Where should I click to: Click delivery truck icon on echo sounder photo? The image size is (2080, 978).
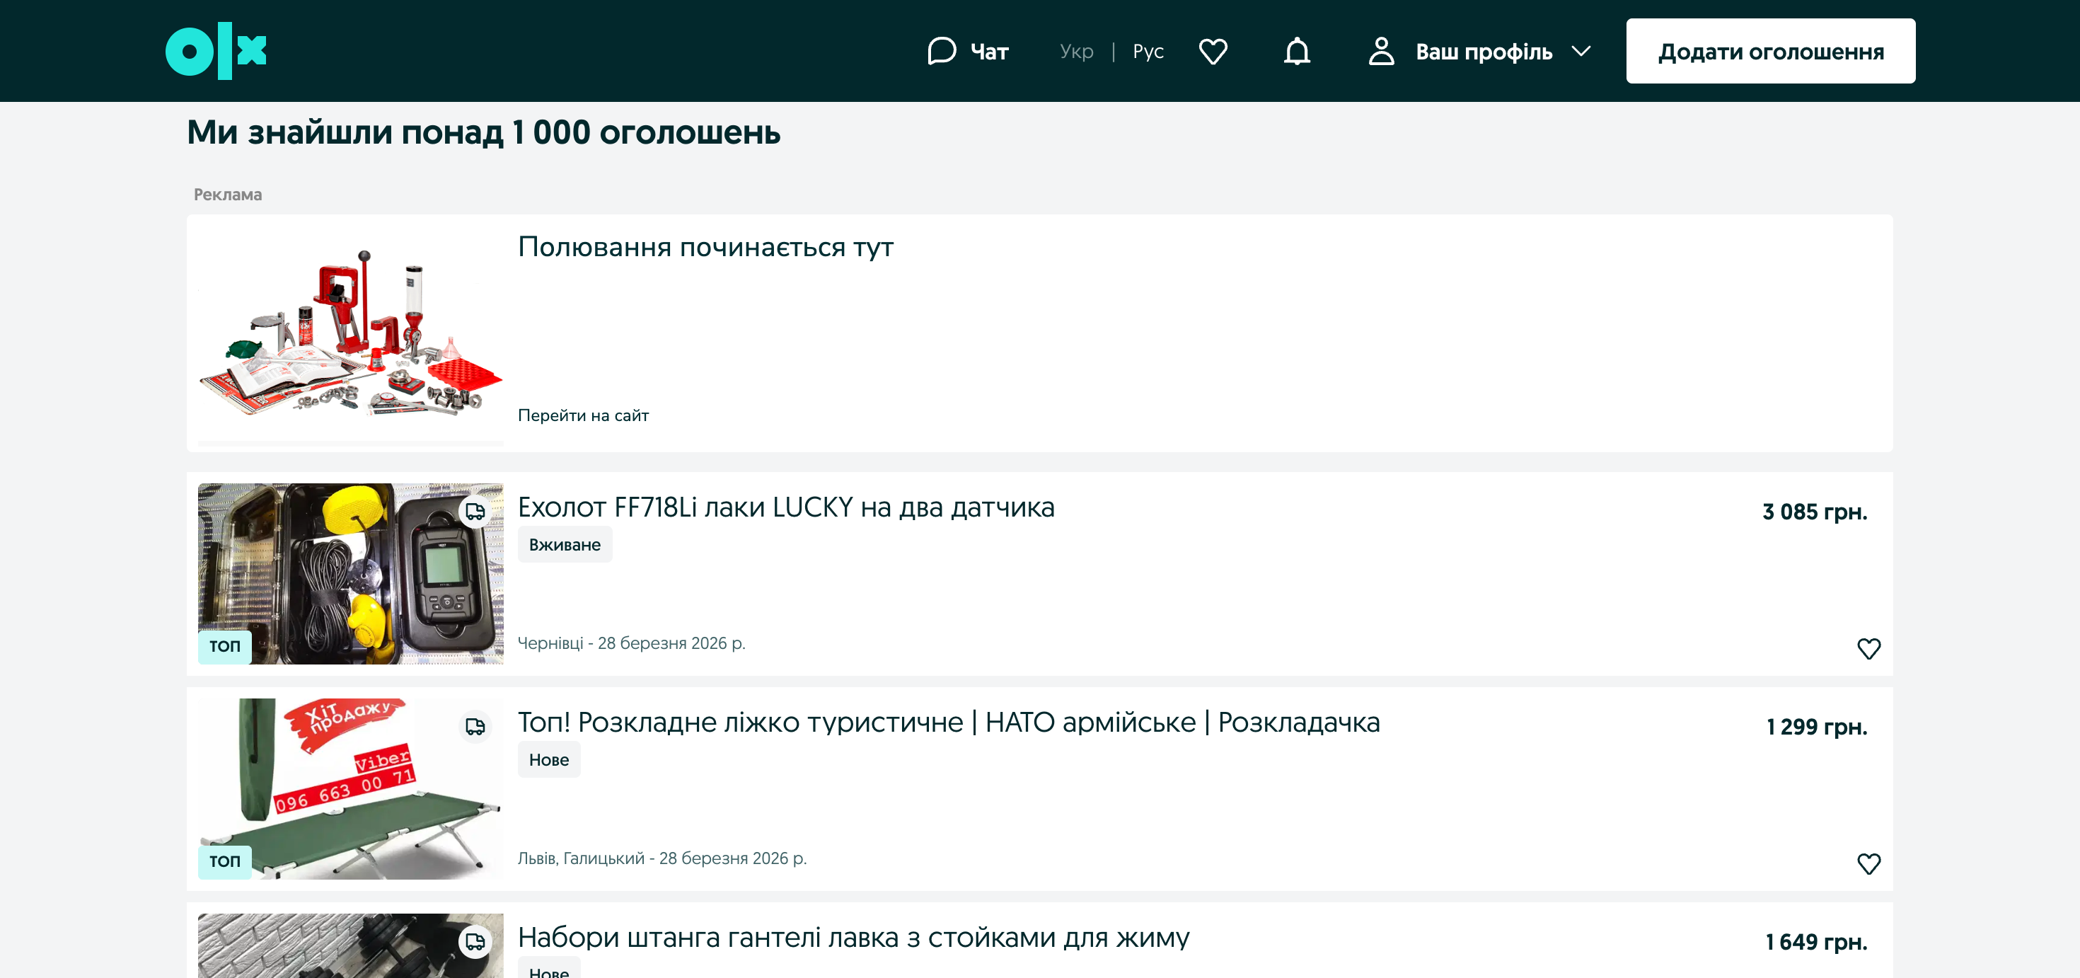[475, 511]
